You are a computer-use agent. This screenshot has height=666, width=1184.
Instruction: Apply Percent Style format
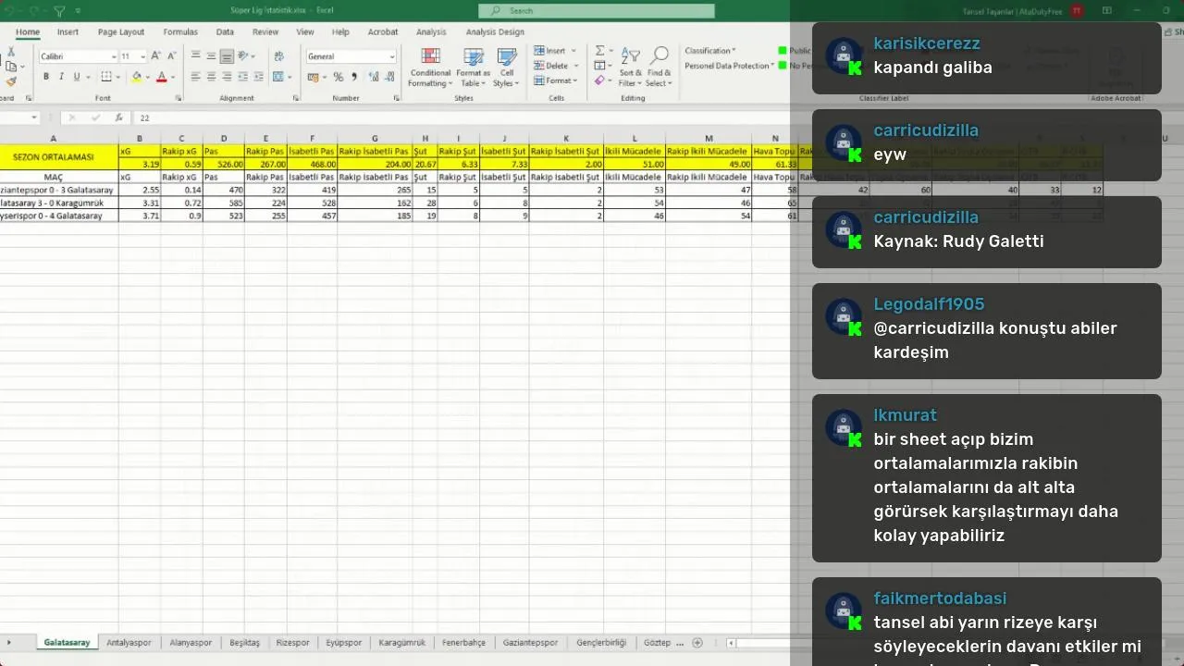pyautogui.click(x=339, y=77)
